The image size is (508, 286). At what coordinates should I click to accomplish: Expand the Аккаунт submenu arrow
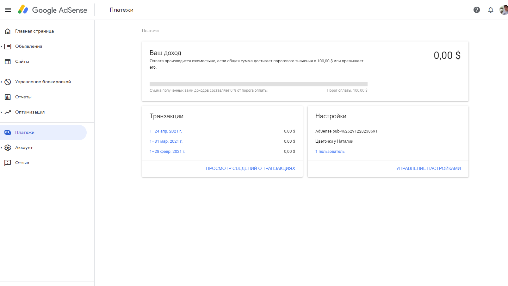tap(2, 148)
